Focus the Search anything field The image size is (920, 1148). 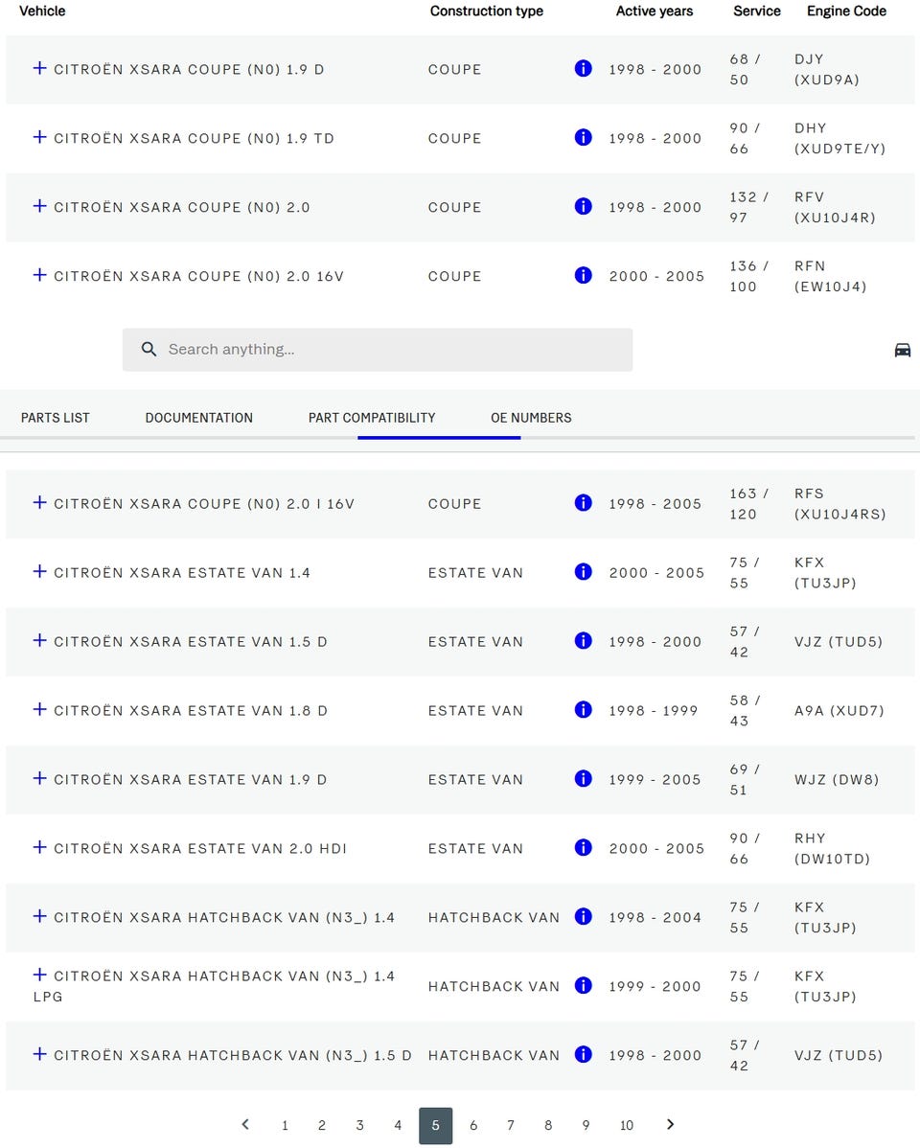tap(378, 349)
